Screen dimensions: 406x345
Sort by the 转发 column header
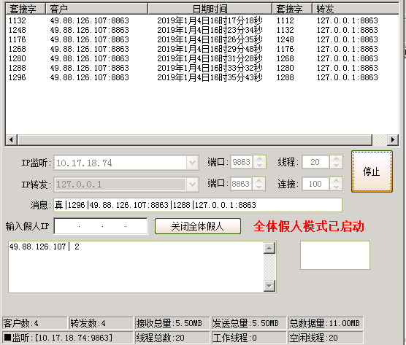pyautogui.click(x=356, y=9)
